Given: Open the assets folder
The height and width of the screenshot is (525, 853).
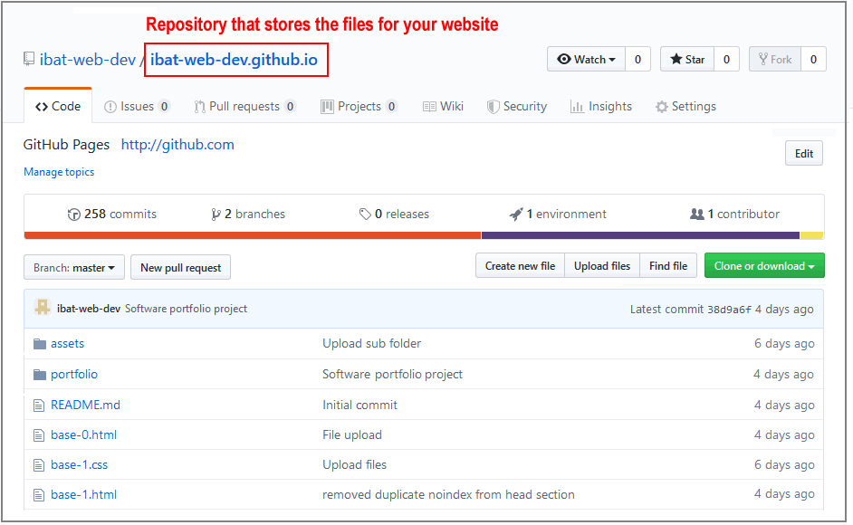Looking at the screenshot, I should click(67, 344).
